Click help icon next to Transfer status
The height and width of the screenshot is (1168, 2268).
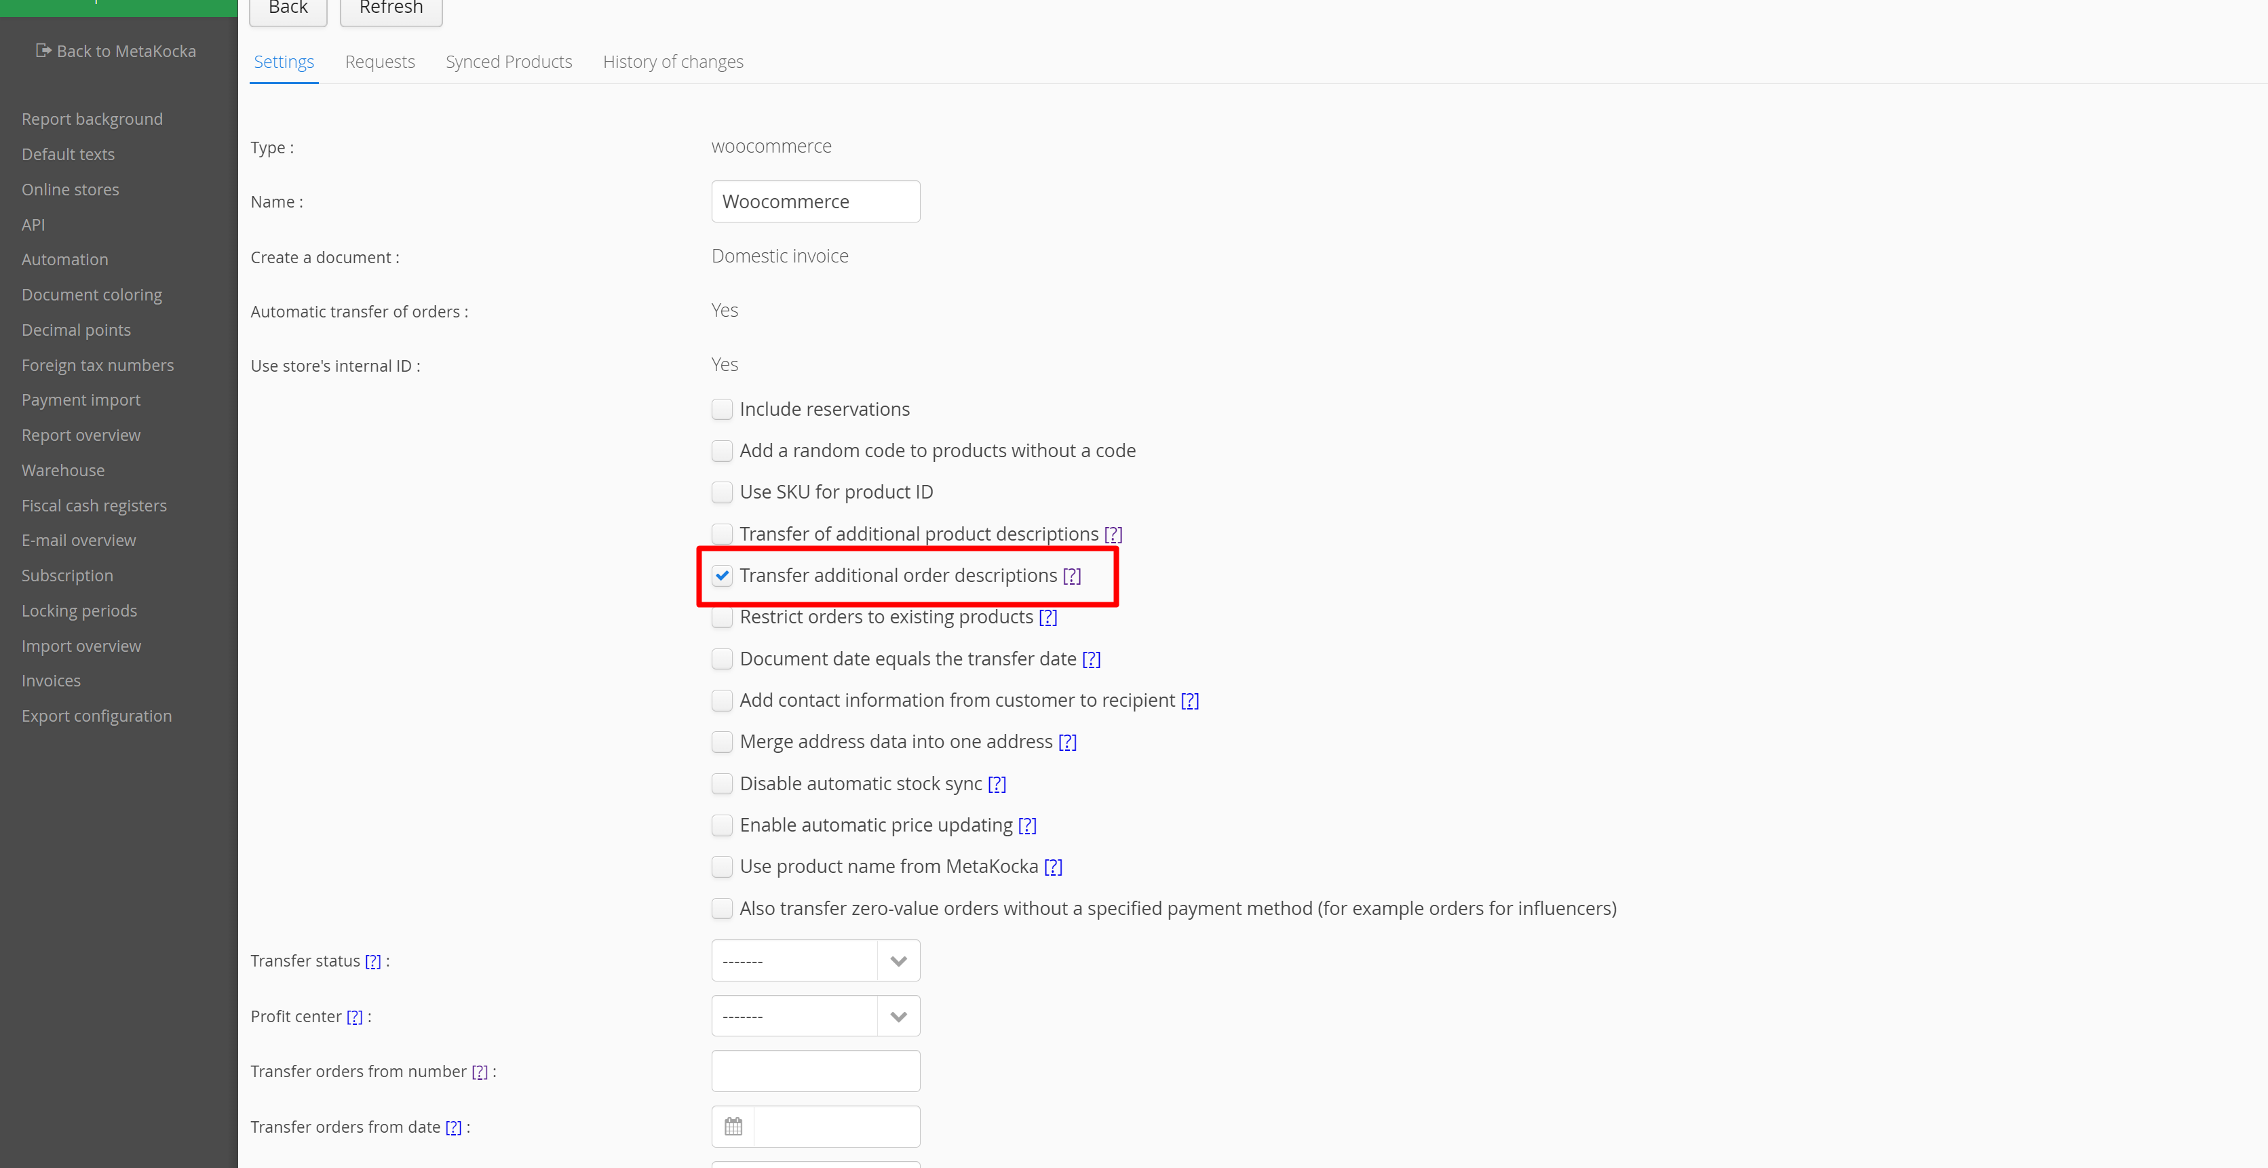click(x=373, y=961)
